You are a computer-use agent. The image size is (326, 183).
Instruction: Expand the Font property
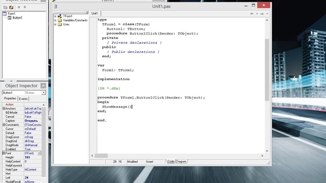click(x=4, y=154)
